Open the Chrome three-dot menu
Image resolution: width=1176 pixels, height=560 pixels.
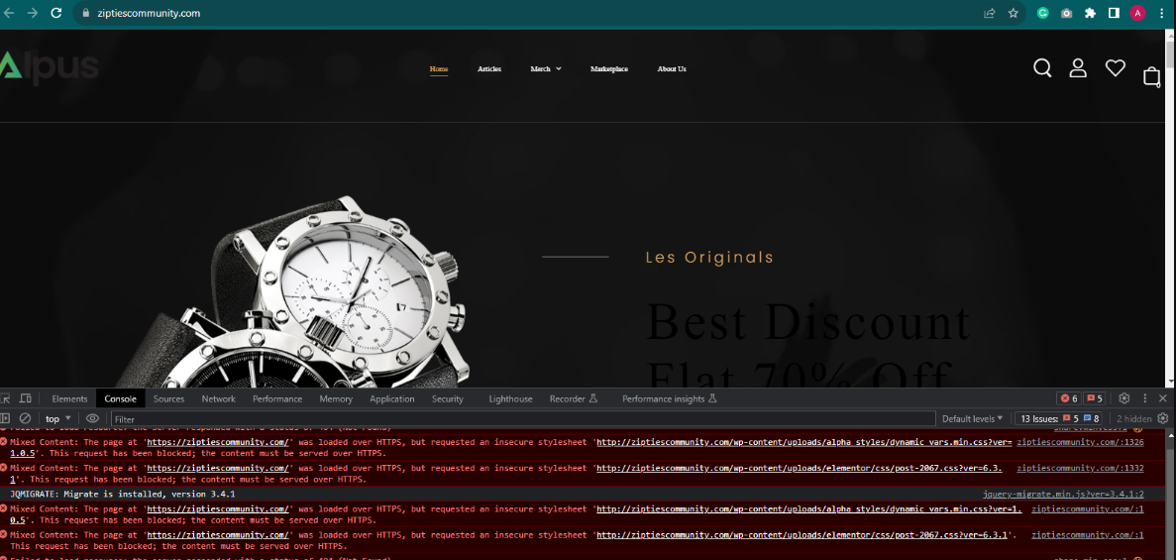coord(1162,13)
